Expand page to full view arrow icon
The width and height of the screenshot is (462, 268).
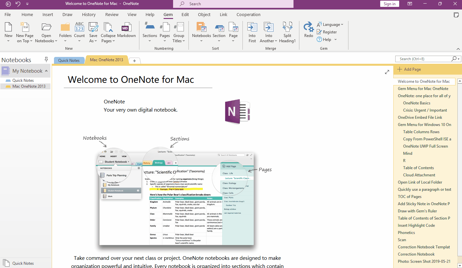387,72
